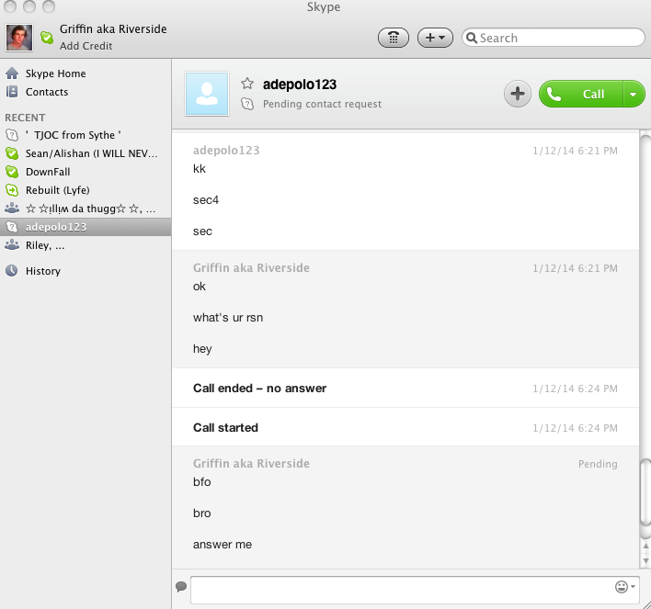Open TJOC from Sythe conversation
651x609 pixels.
86,135
